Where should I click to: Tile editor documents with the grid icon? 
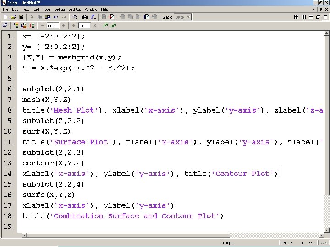click(297, 17)
